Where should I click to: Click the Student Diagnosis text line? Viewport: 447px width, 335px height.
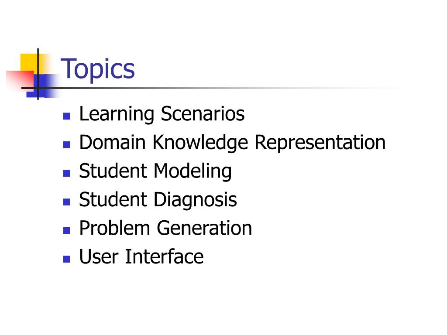click(158, 200)
